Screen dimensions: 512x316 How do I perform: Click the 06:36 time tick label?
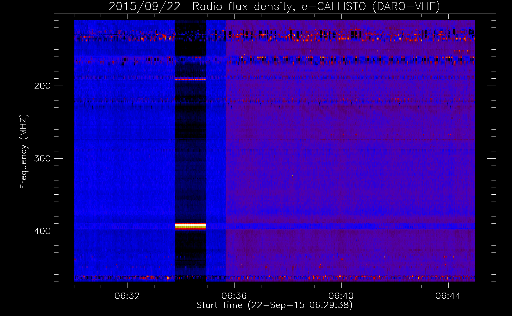234,296
